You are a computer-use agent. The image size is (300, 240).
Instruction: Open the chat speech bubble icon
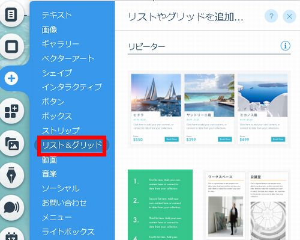[11, 208]
